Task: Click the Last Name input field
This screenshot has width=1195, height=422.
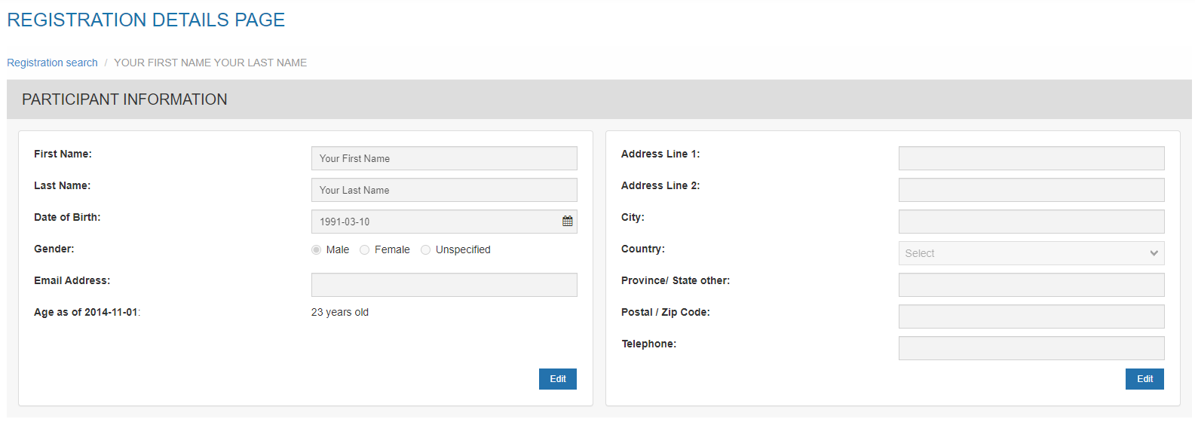Action: tap(443, 190)
